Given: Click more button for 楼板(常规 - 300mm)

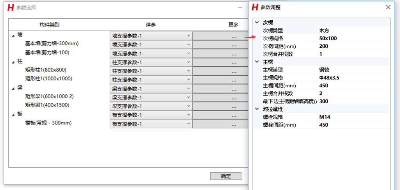Looking at the screenshot, I should point(220,124).
